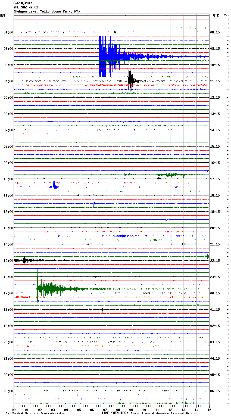231x417 pixels.
Task: Click the Feb18,2014 date header
Action: coord(23,3)
